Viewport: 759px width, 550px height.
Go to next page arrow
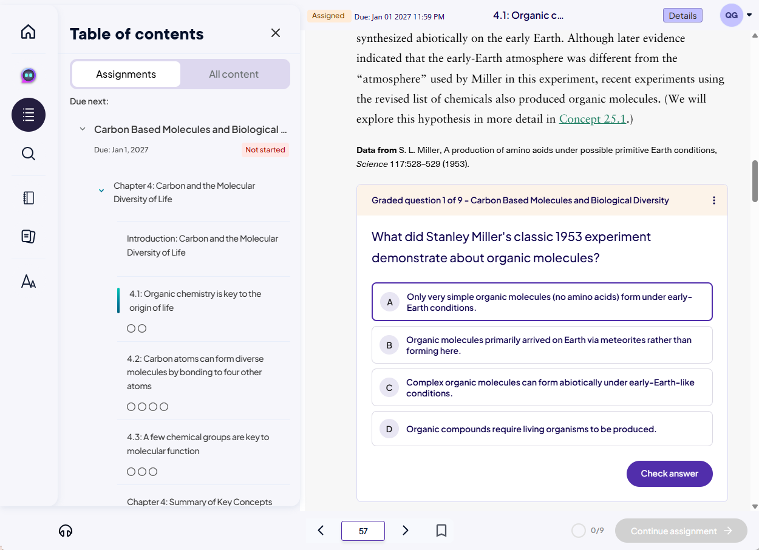pyautogui.click(x=406, y=531)
